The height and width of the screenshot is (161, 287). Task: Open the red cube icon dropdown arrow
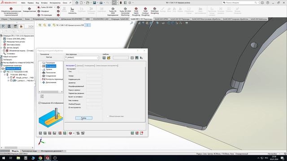pyautogui.click(x=74, y=133)
